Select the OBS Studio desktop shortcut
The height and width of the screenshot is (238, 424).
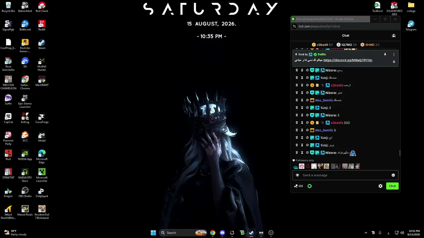[25, 192]
